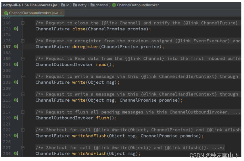Click ChannelPromise parameter type on line 187
The image size is (244, 161).
coord(120,47)
